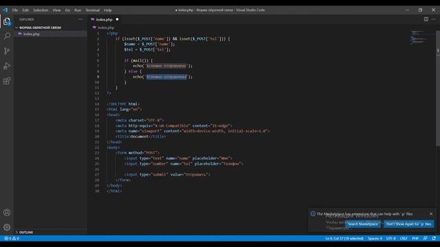Open editor More Actions ellipsis
The image size is (440, 247).
434,19
